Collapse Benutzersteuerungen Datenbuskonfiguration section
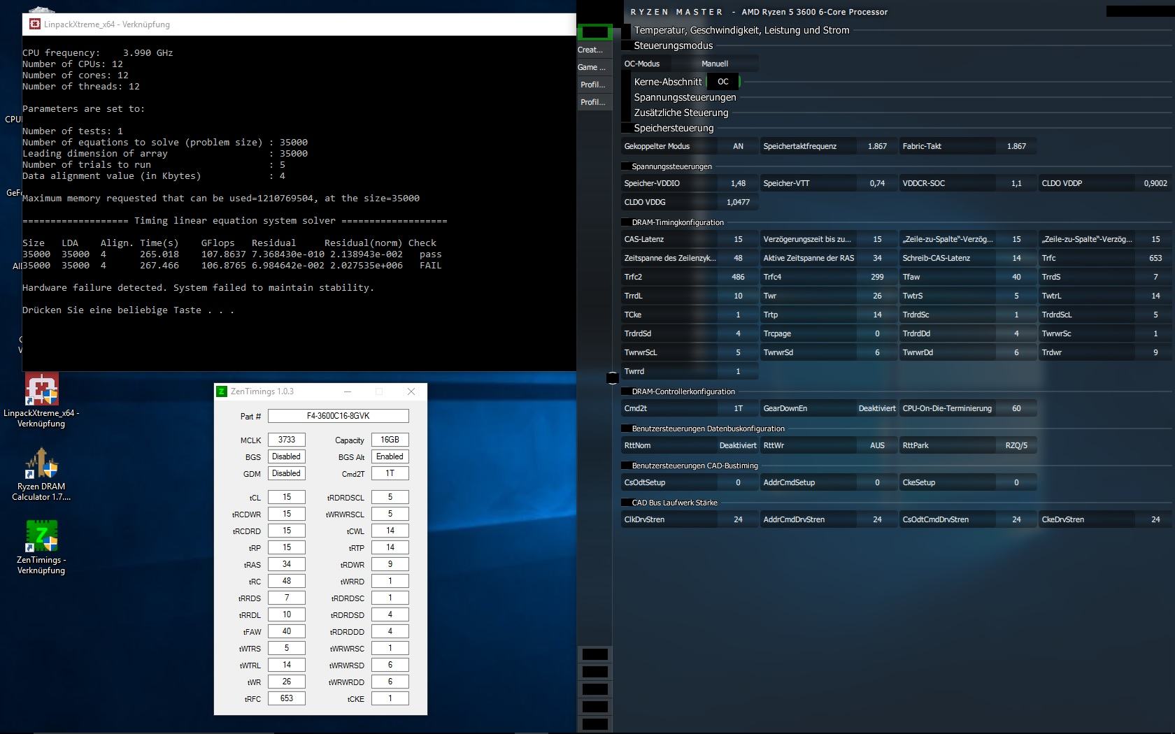The height and width of the screenshot is (734, 1175). coord(708,429)
